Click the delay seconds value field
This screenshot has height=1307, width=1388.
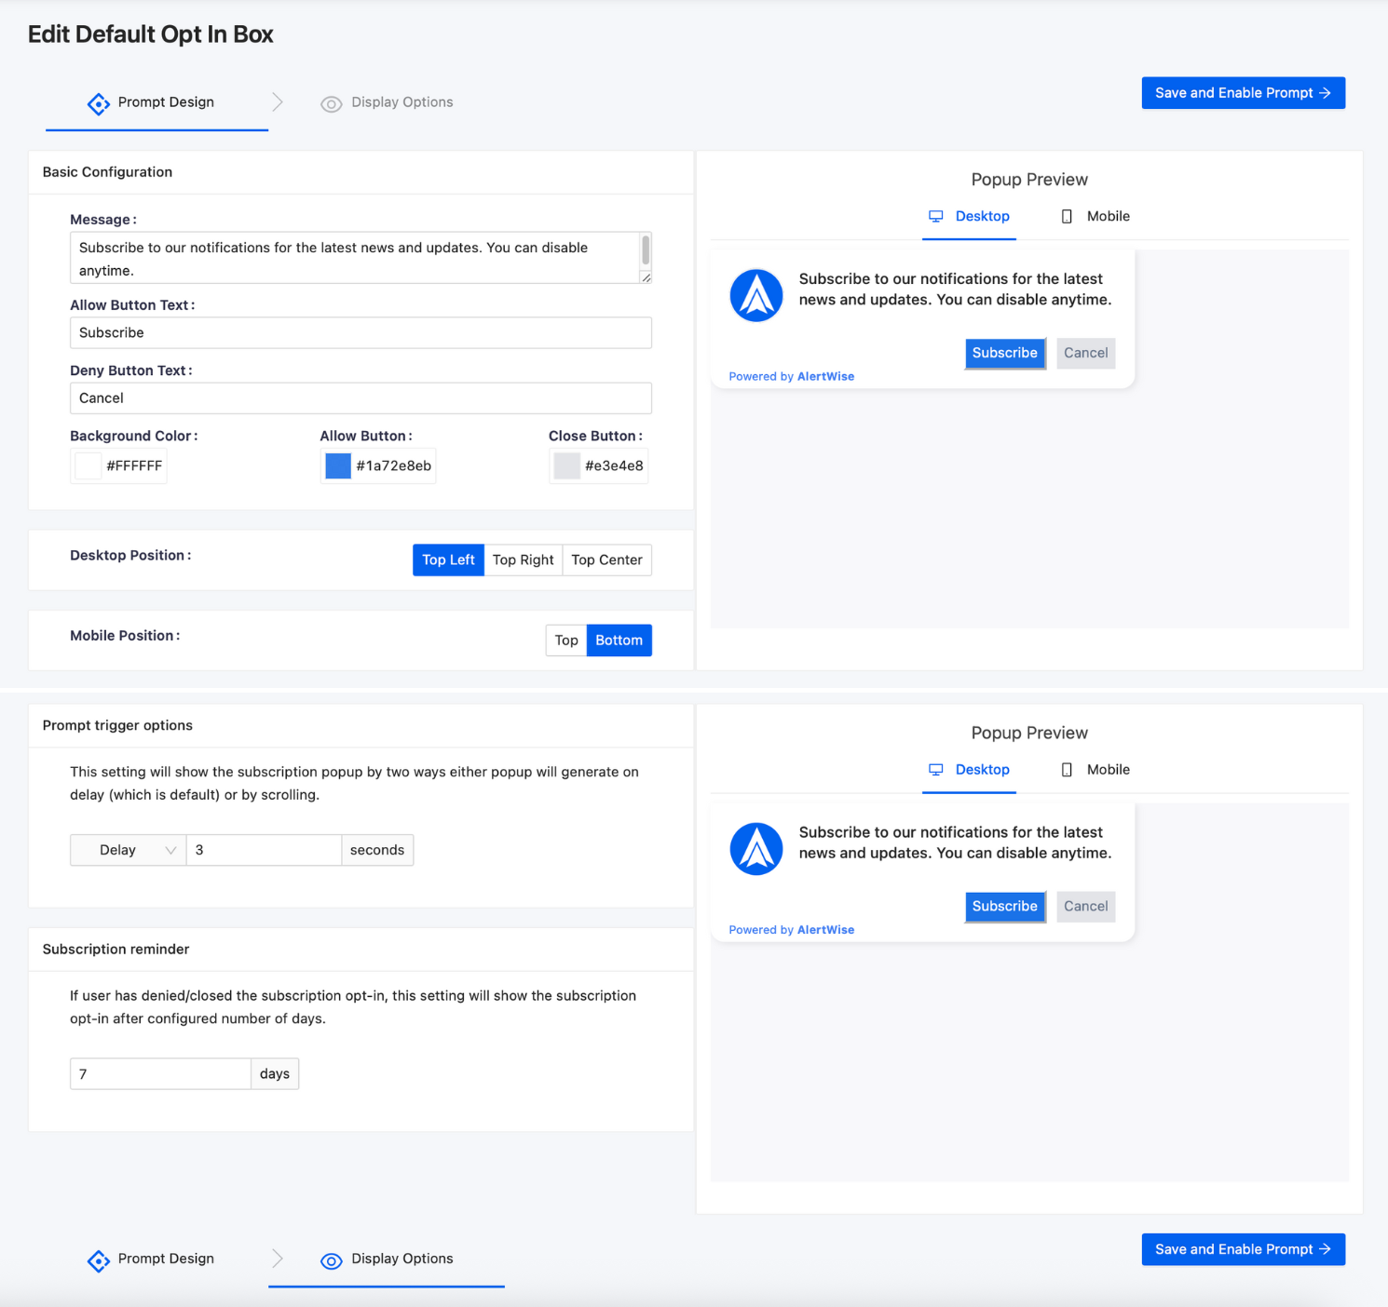pos(264,850)
